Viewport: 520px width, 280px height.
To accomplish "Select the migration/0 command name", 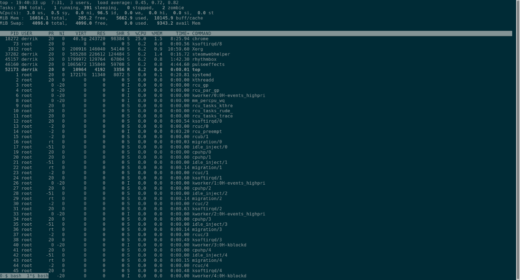I will [207, 142].
